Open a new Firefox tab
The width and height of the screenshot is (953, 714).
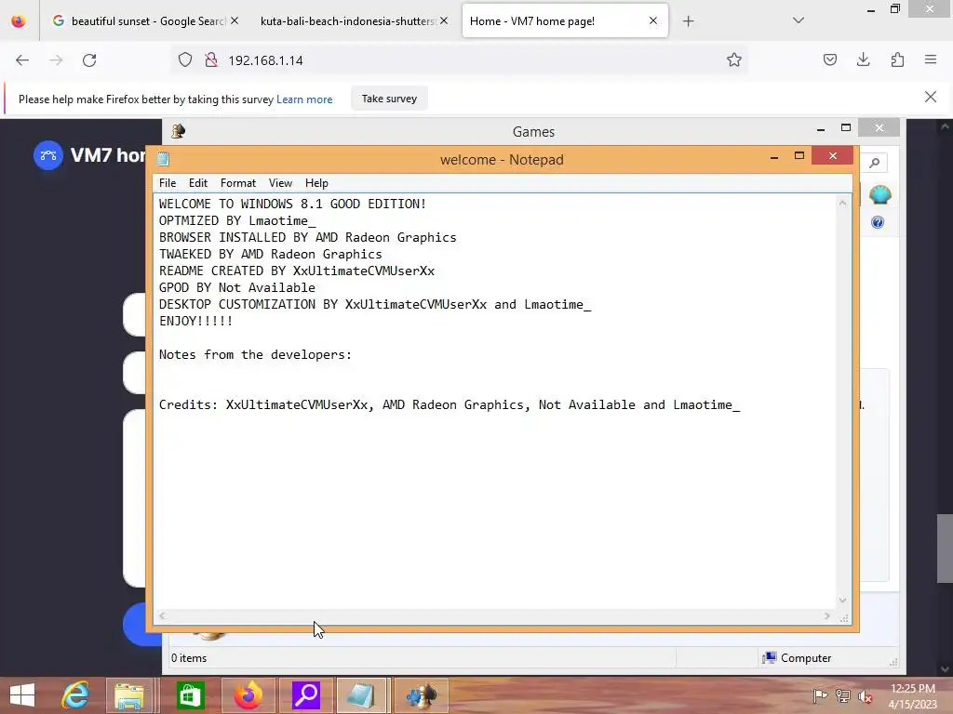(x=688, y=21)
